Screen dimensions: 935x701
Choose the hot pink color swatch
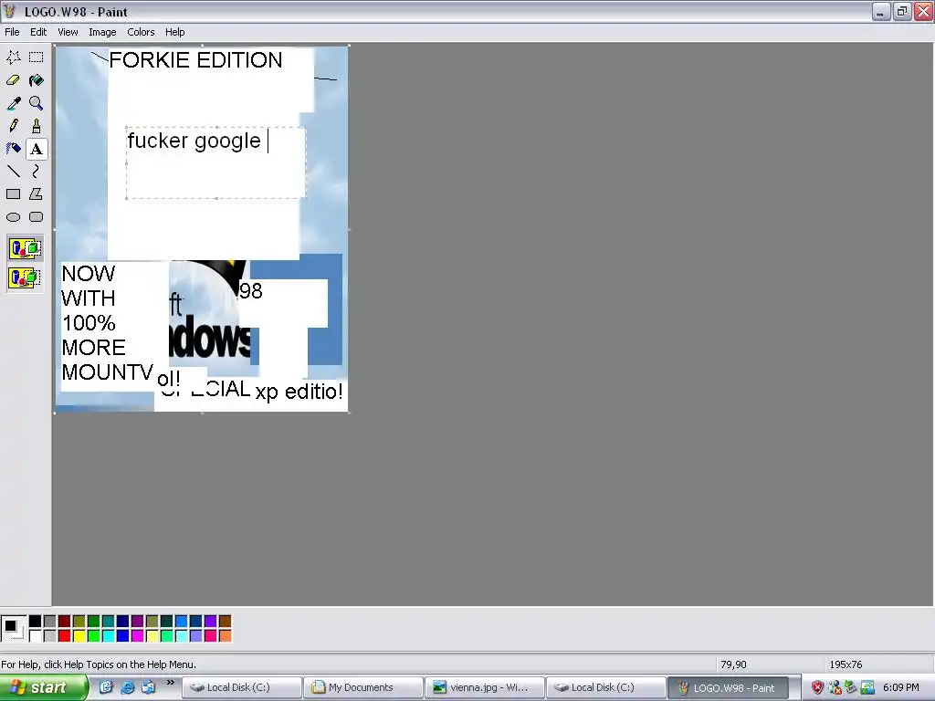(x=211, y=636)
